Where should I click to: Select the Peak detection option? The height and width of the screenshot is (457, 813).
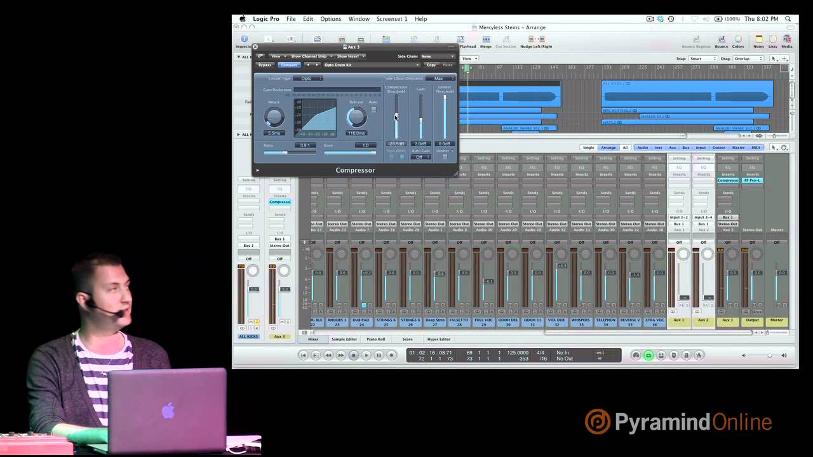coord(391,156)
